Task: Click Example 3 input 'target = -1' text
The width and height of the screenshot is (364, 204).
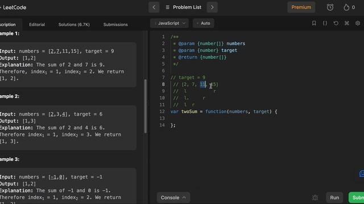Action: 86,177
